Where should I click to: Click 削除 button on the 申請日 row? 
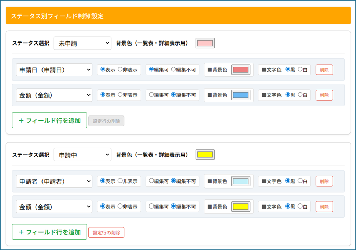click(x=324, y=70)
